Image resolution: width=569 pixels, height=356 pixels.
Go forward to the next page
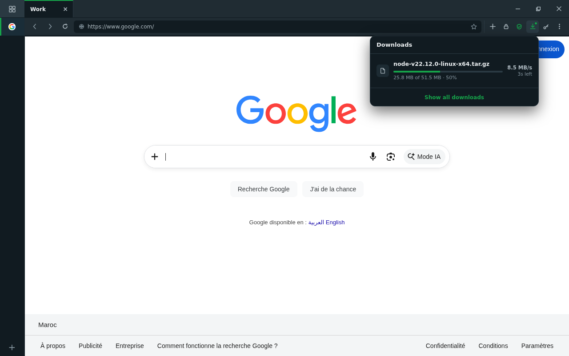coord(50,27)
